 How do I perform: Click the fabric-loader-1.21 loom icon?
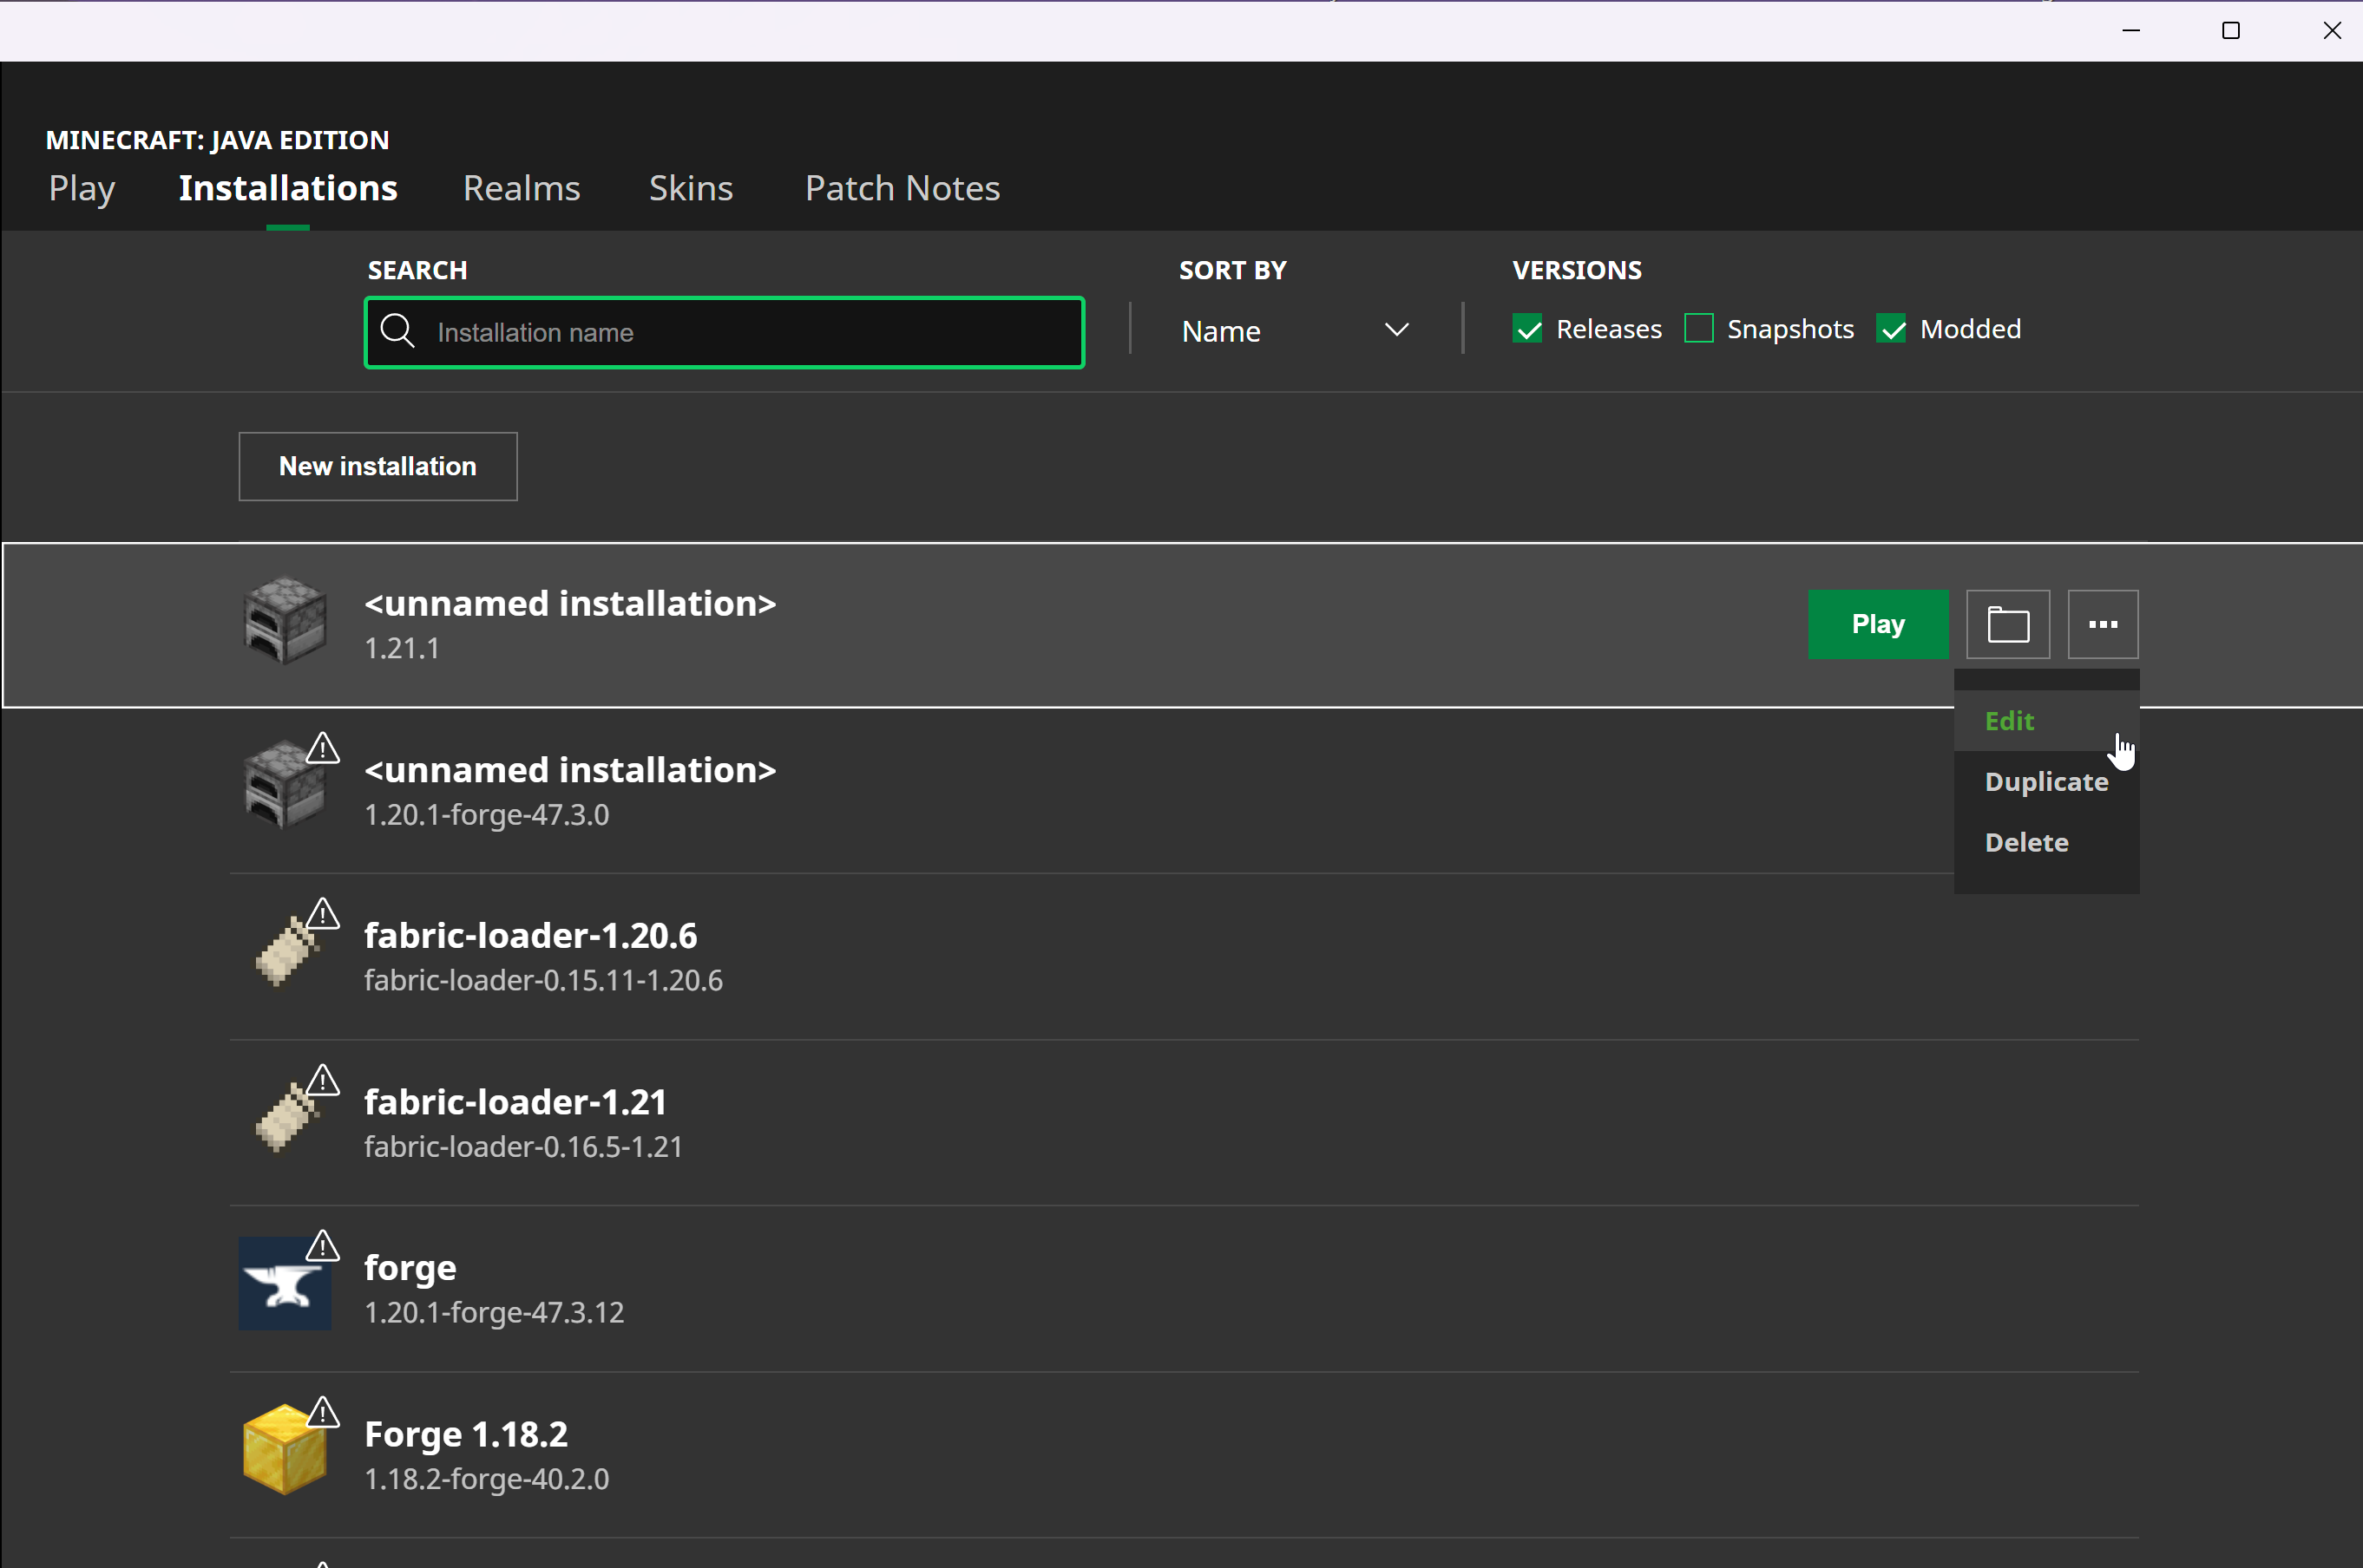[x=286, y=1117]
